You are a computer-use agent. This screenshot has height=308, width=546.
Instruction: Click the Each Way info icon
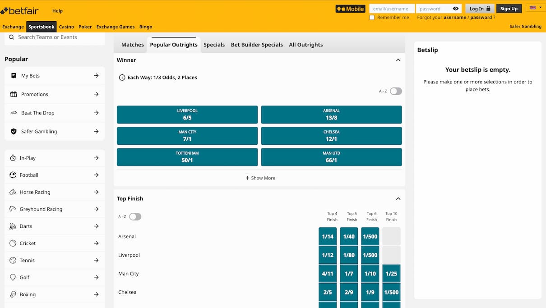pyautogui.click(x=122, y=78)
